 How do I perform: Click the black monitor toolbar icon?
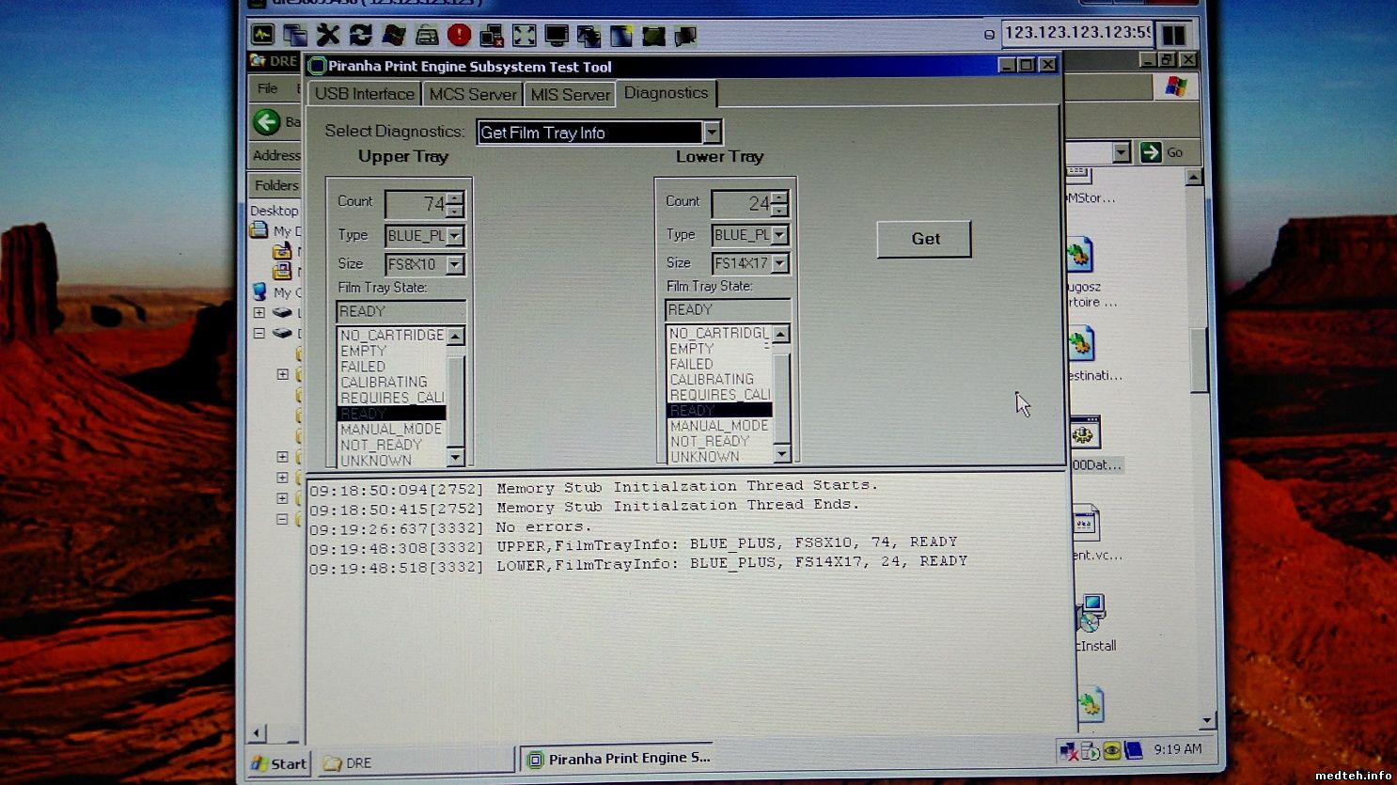557,36
